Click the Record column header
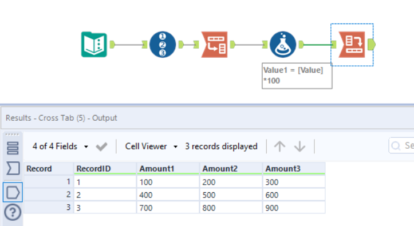 coord(48,169)
